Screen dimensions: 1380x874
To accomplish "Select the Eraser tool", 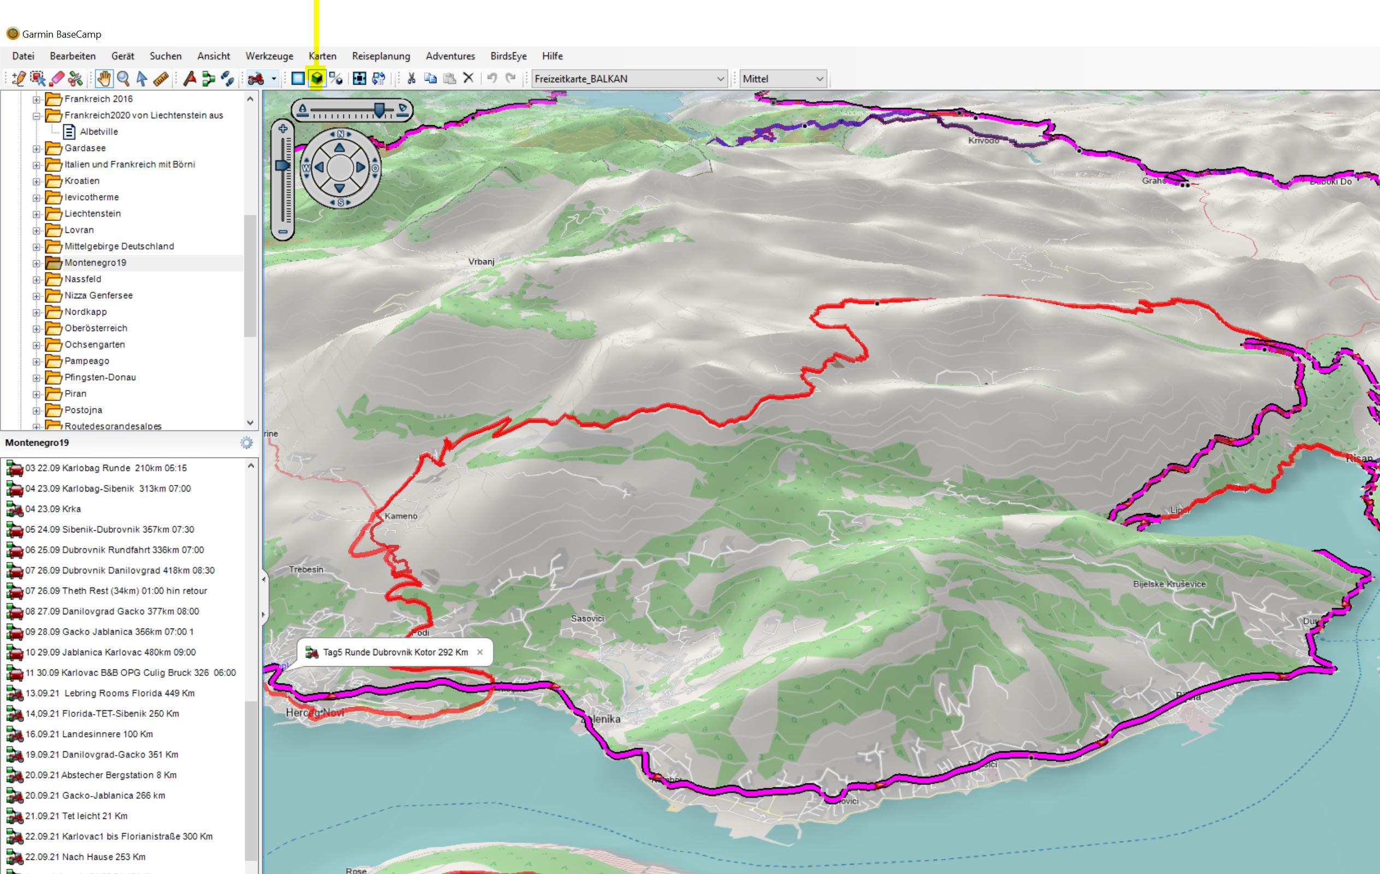I will tap(57, 79).
